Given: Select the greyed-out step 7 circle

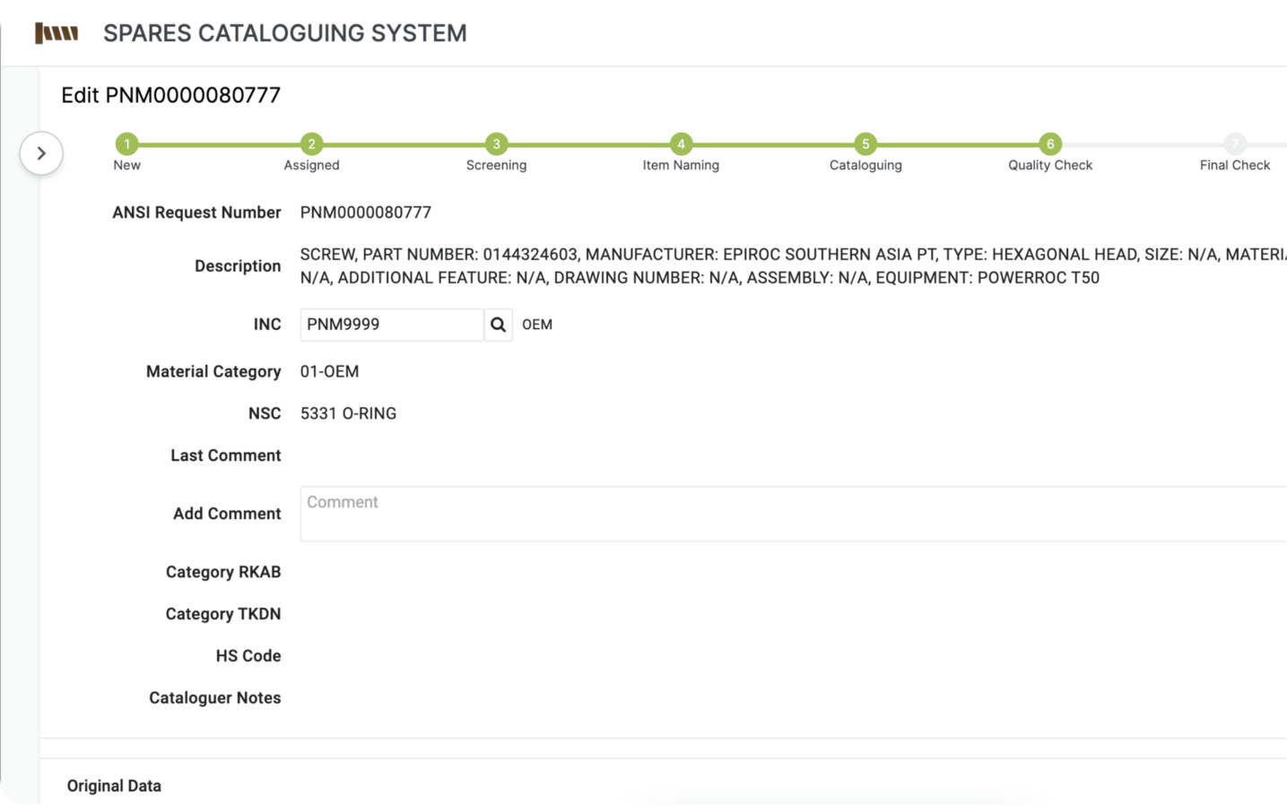Looking at the screenshot, I should 1235,143.
